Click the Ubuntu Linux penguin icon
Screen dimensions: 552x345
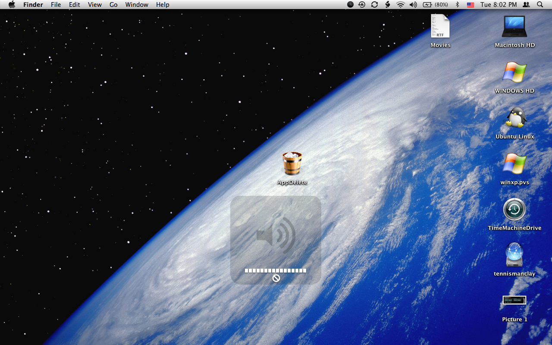pyautogui.click(x=515, y=118)
